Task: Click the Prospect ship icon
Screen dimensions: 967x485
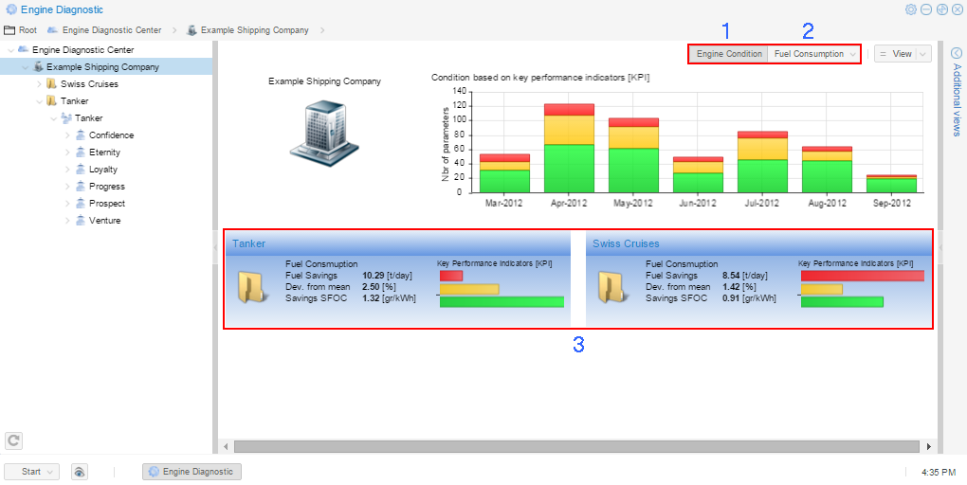Action: click(81, 203)
